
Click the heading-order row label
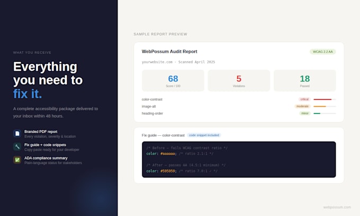152,114
